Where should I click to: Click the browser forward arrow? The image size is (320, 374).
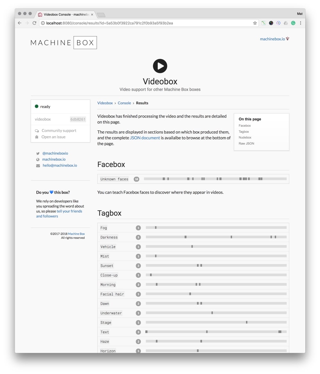[27, 23]
